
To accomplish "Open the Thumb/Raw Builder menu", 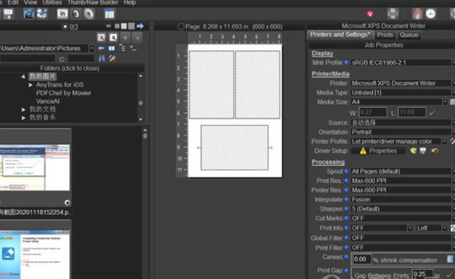I will pos(93,3).
